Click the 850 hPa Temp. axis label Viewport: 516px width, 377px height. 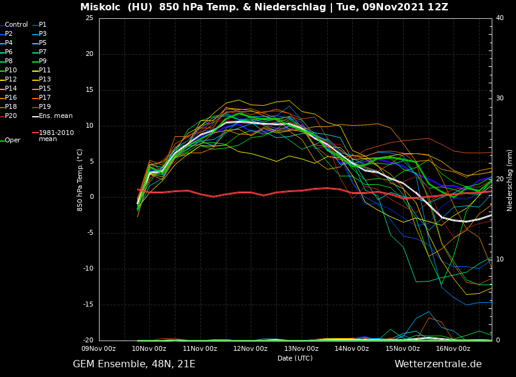click(x=80, y=180)
